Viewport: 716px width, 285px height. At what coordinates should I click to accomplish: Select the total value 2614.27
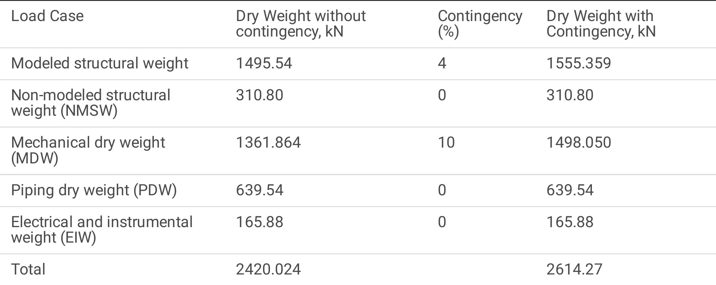tap(574, 269)
